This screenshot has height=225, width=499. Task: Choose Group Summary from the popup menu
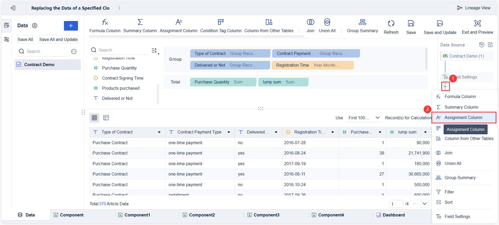point(464,178)
